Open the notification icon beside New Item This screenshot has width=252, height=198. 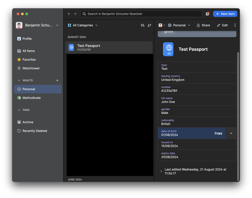click(207, 14)
